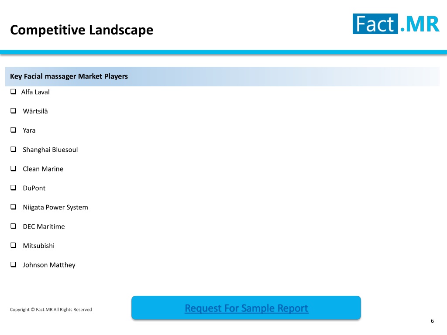Viewport: 447px width, 335px height.
Task: Check the box next to DEC Maritime
Action: (x=14, y=226)
